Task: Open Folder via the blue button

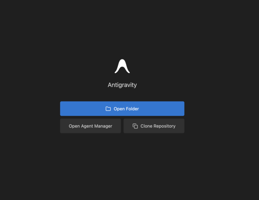Action: click(122, 109)
